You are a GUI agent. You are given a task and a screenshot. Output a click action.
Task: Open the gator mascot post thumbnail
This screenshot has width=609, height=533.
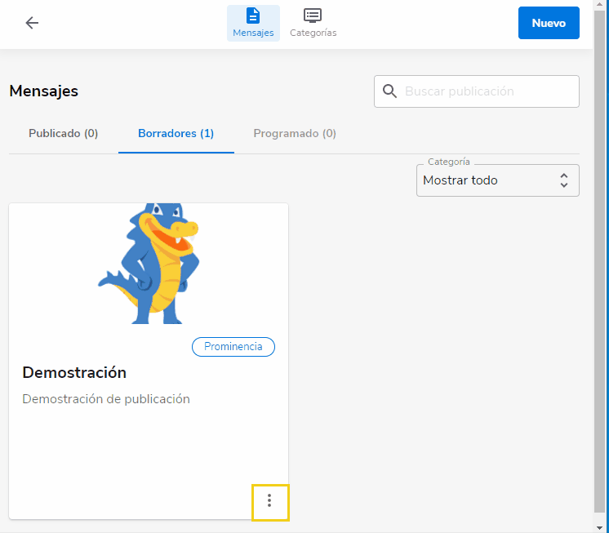[x=149, y=263]
